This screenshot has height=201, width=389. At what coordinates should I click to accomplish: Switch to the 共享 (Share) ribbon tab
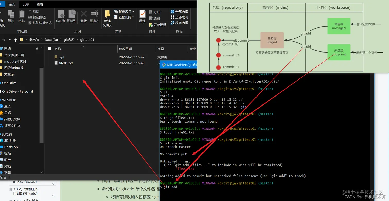point(26,4)
